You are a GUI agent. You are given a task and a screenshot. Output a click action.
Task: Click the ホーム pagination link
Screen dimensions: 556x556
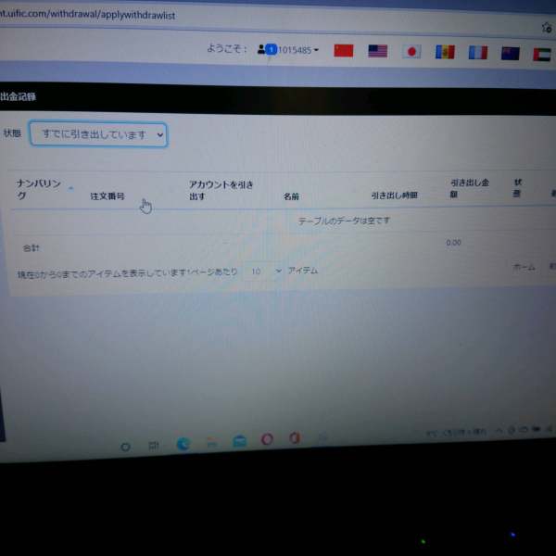[524, 267]
